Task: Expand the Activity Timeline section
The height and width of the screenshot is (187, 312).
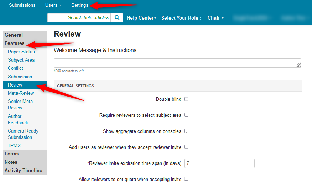Action: pyautogui.click(x=24, y=170)
